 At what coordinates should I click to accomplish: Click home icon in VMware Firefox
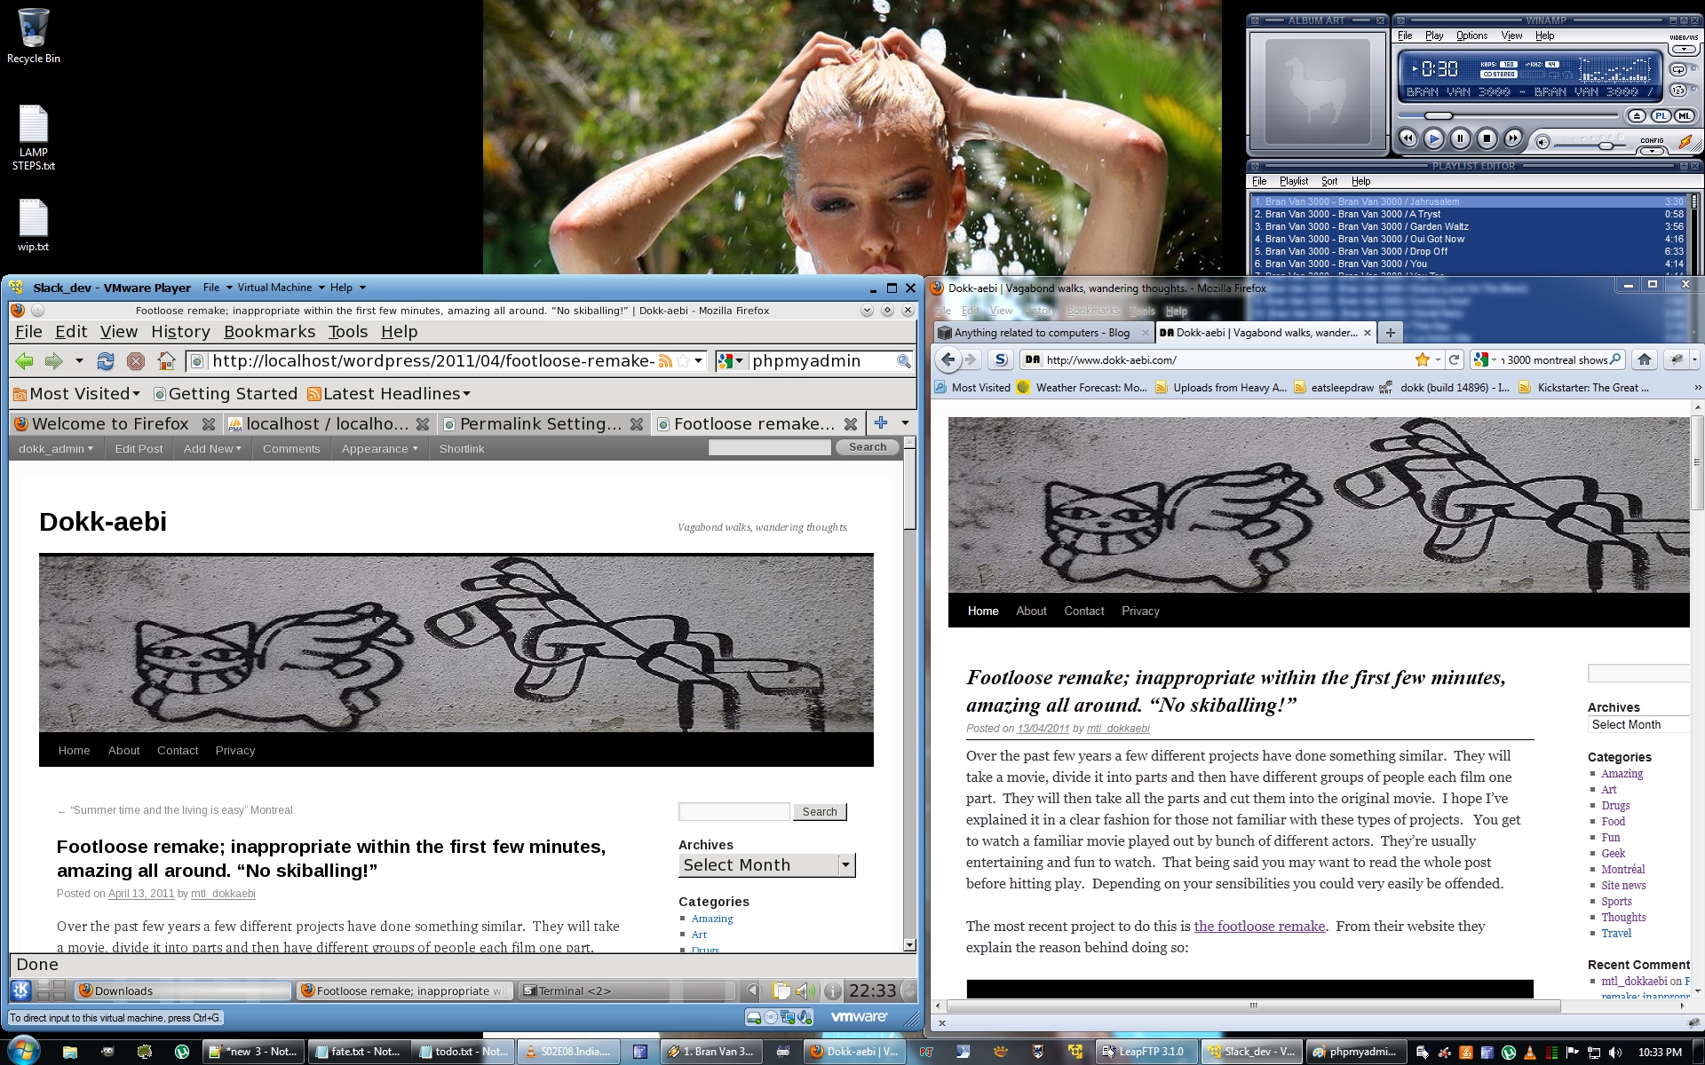(166, 361)
